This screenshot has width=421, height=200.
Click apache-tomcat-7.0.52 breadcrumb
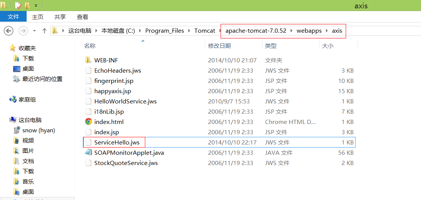tap(256, 30)
